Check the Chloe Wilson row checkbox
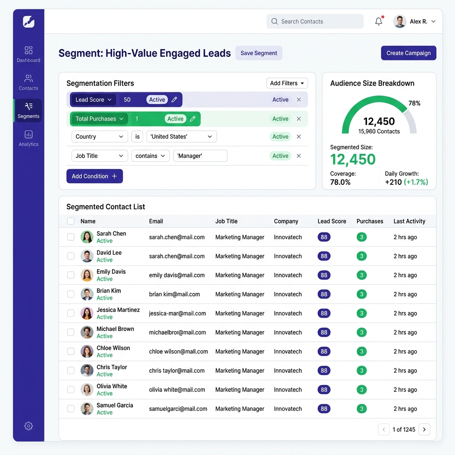 [71, 351]
